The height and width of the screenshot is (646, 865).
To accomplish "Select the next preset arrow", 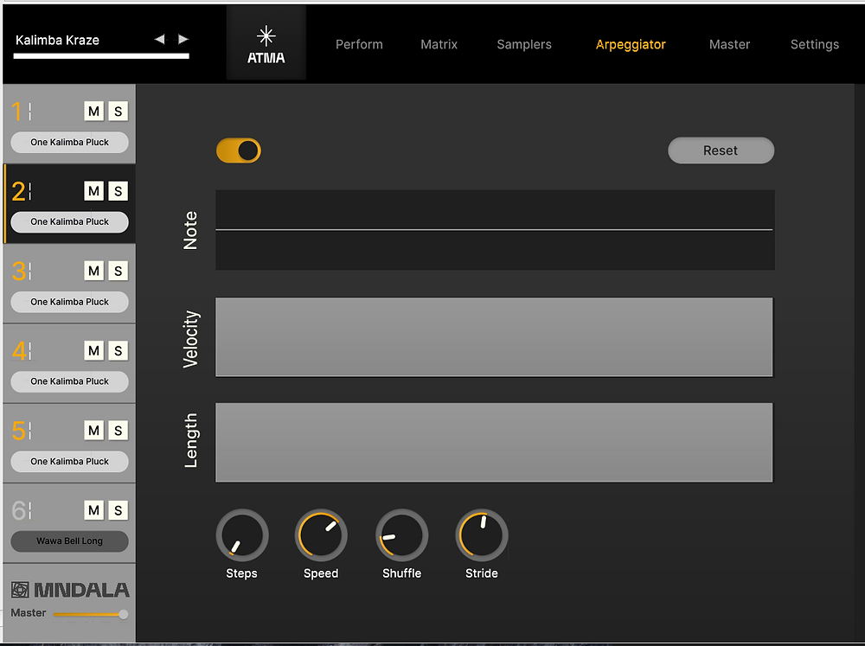I will 183,39.
